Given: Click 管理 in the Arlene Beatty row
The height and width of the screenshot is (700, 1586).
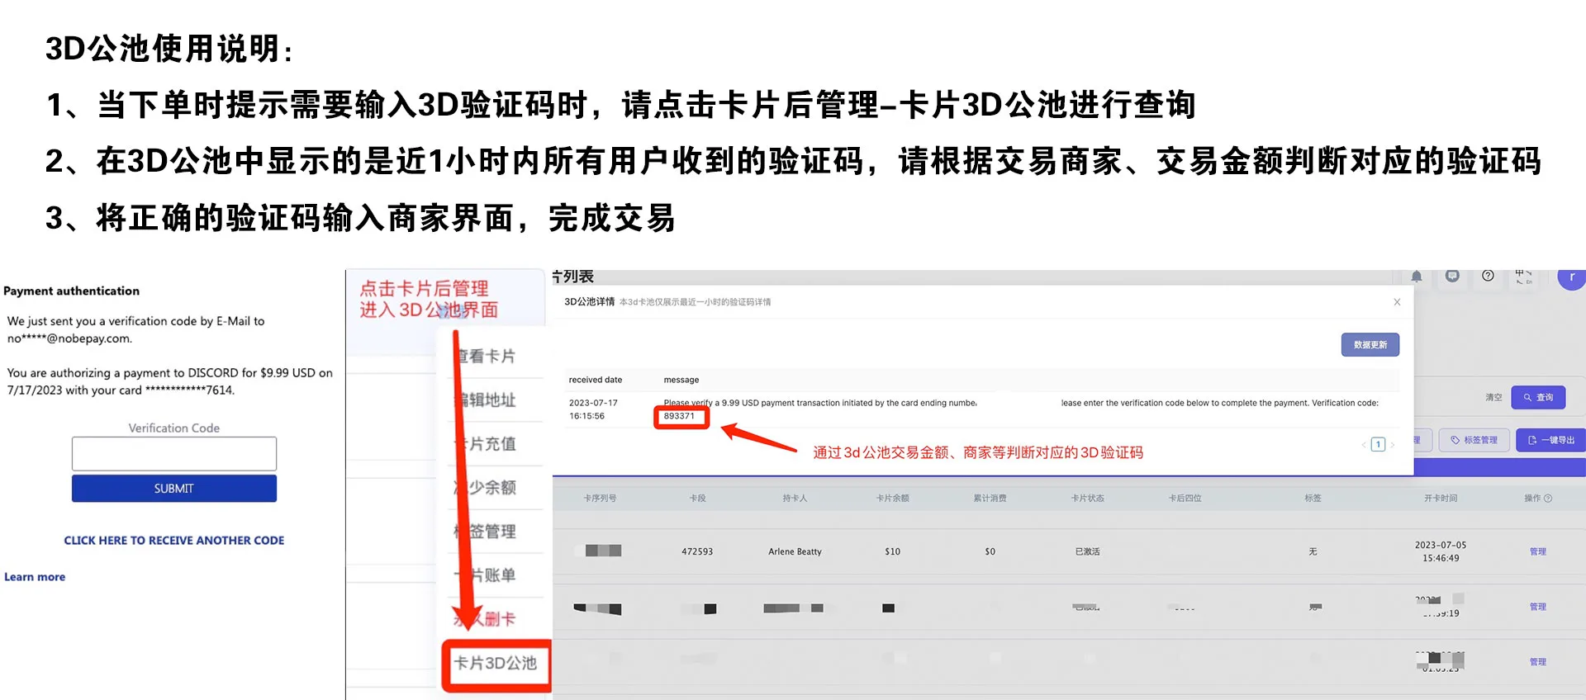Looking at the screenshot, I should pos(1537,551).
